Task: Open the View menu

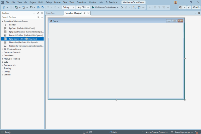Action: click(x=20, y=2)
